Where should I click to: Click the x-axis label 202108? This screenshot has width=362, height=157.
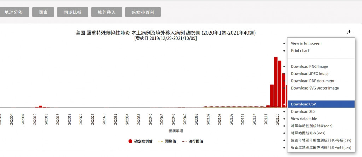click(231, 119)
